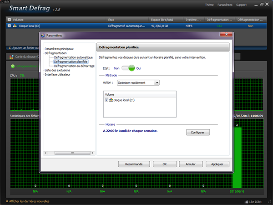Click the Recommandé button

pos(134,164)
